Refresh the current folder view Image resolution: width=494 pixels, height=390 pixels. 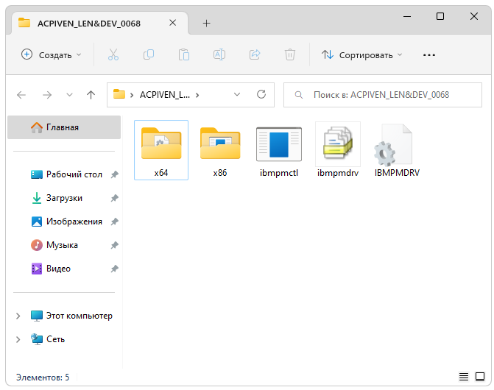coord(261,94)
